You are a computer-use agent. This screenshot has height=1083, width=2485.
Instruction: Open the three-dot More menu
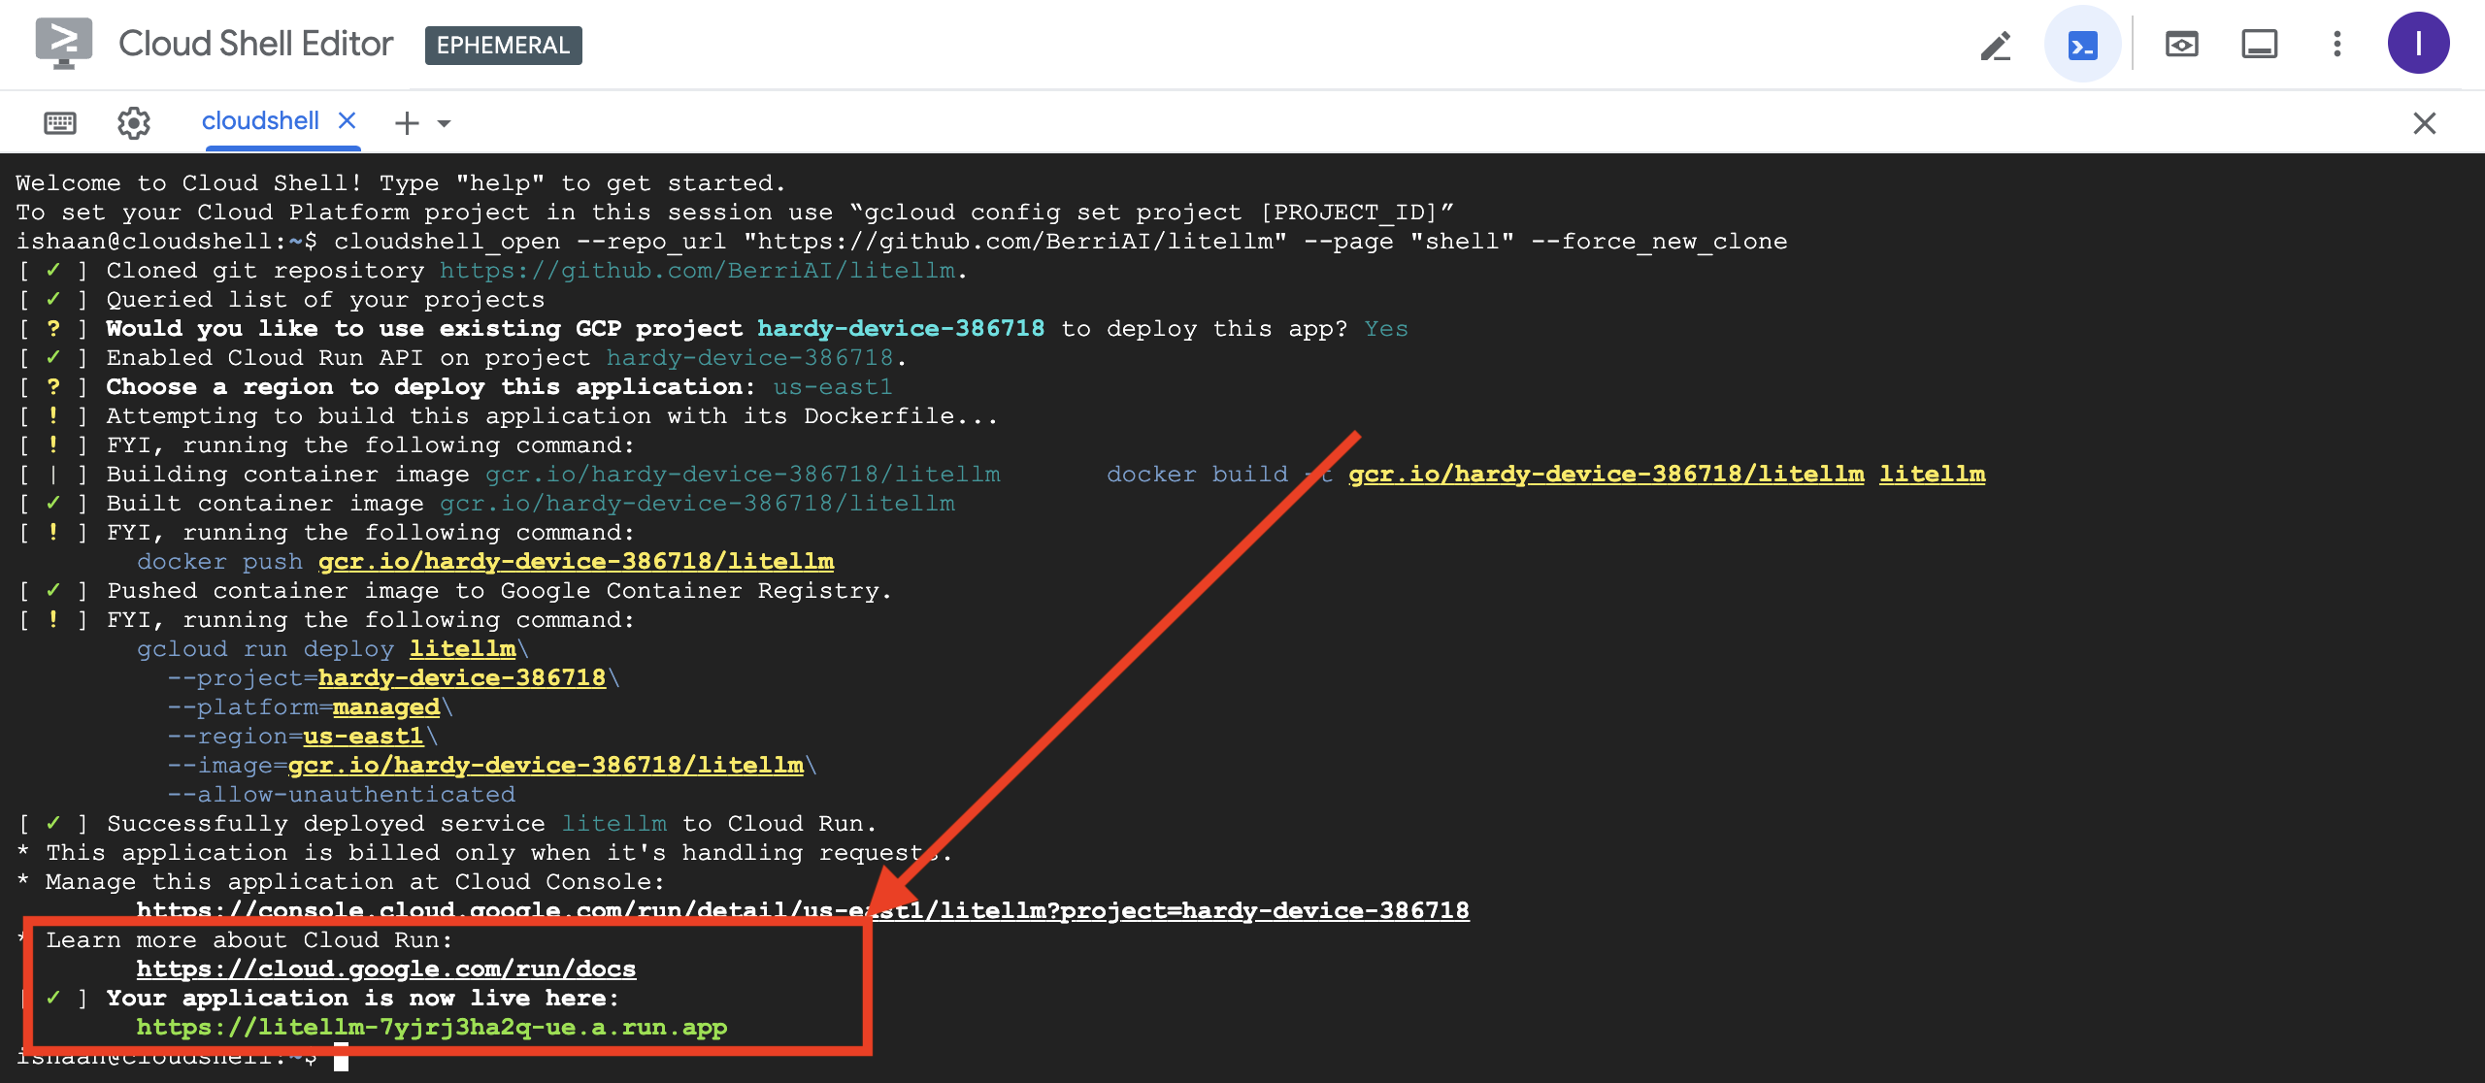[x=2336, y=45]
